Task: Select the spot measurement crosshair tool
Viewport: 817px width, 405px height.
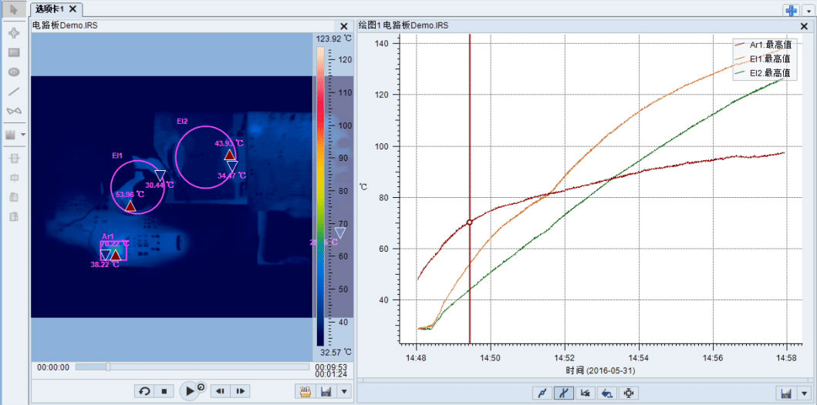Action: click(x=14, y=33)
